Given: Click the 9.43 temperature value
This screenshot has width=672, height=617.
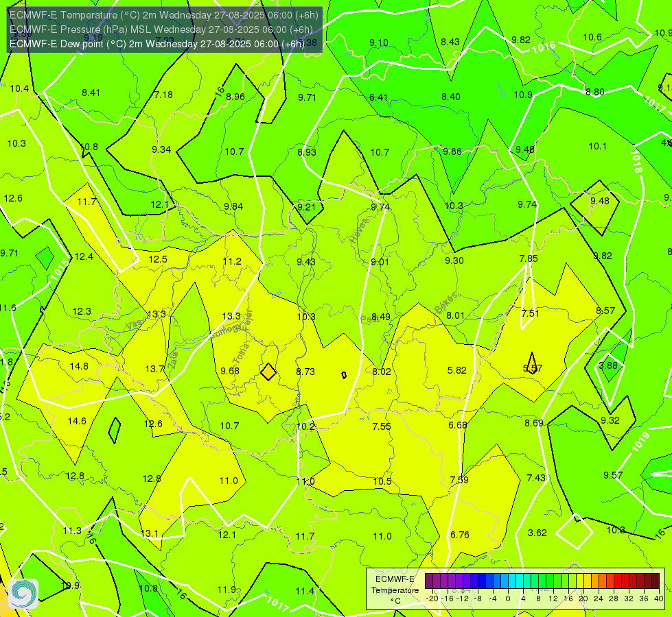Looking at the screenshot, I should tap(306, 262).
